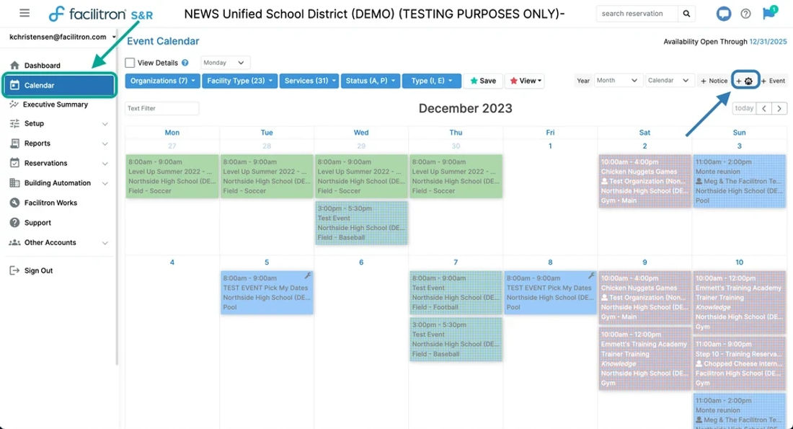
Task: Click the today button
Action: (744, 108)
